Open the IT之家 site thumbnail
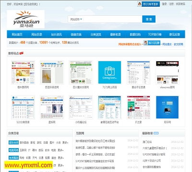This screenshot has width=192, height=172. (138, 107)
